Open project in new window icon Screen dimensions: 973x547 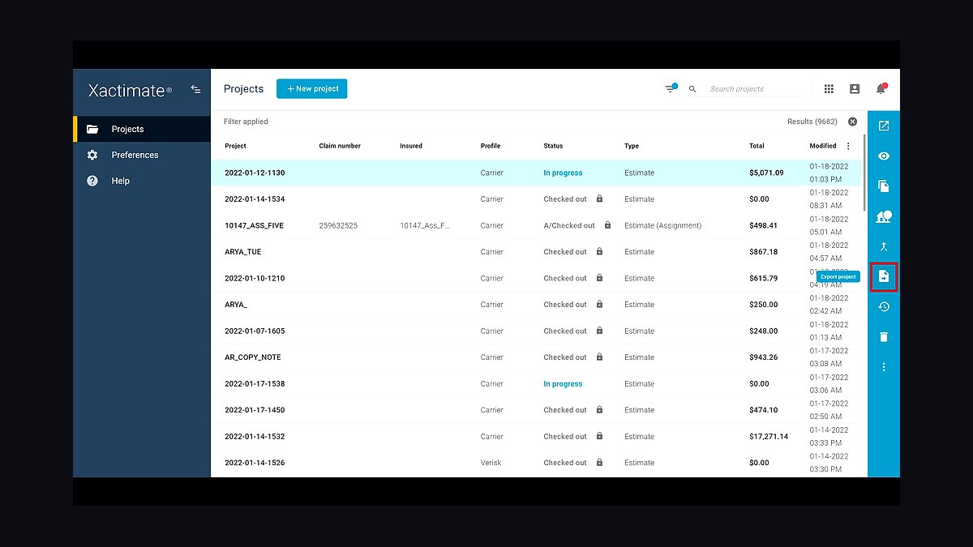click(884, 126)
